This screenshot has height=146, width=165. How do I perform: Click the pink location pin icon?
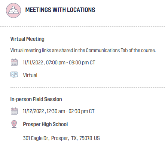click(x=14, y=124)
